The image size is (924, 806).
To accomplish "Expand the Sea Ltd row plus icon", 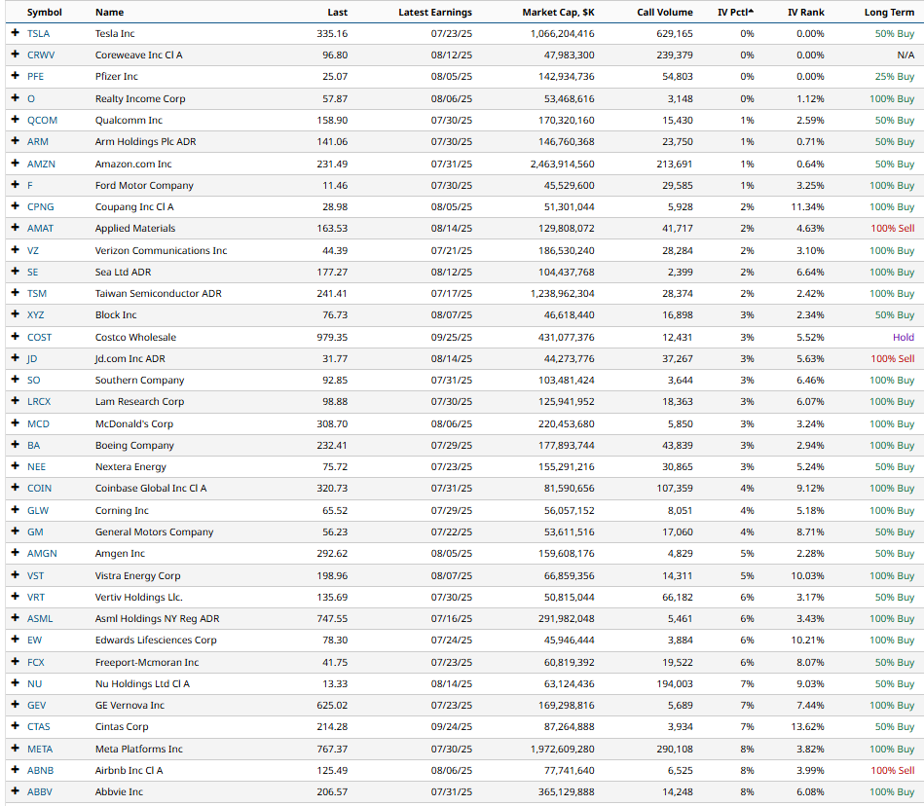I will tap(16, 271).
